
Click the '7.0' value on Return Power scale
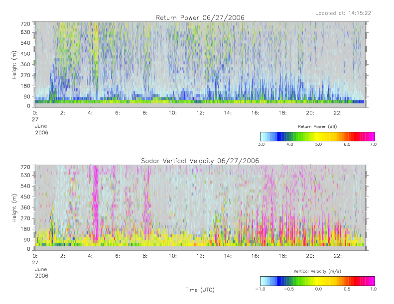(x=374, y=144)
